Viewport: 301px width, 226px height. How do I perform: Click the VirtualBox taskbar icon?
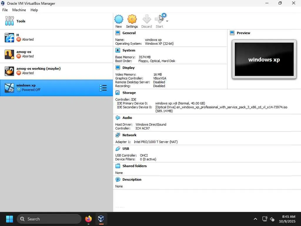click(x=101, y=219)
